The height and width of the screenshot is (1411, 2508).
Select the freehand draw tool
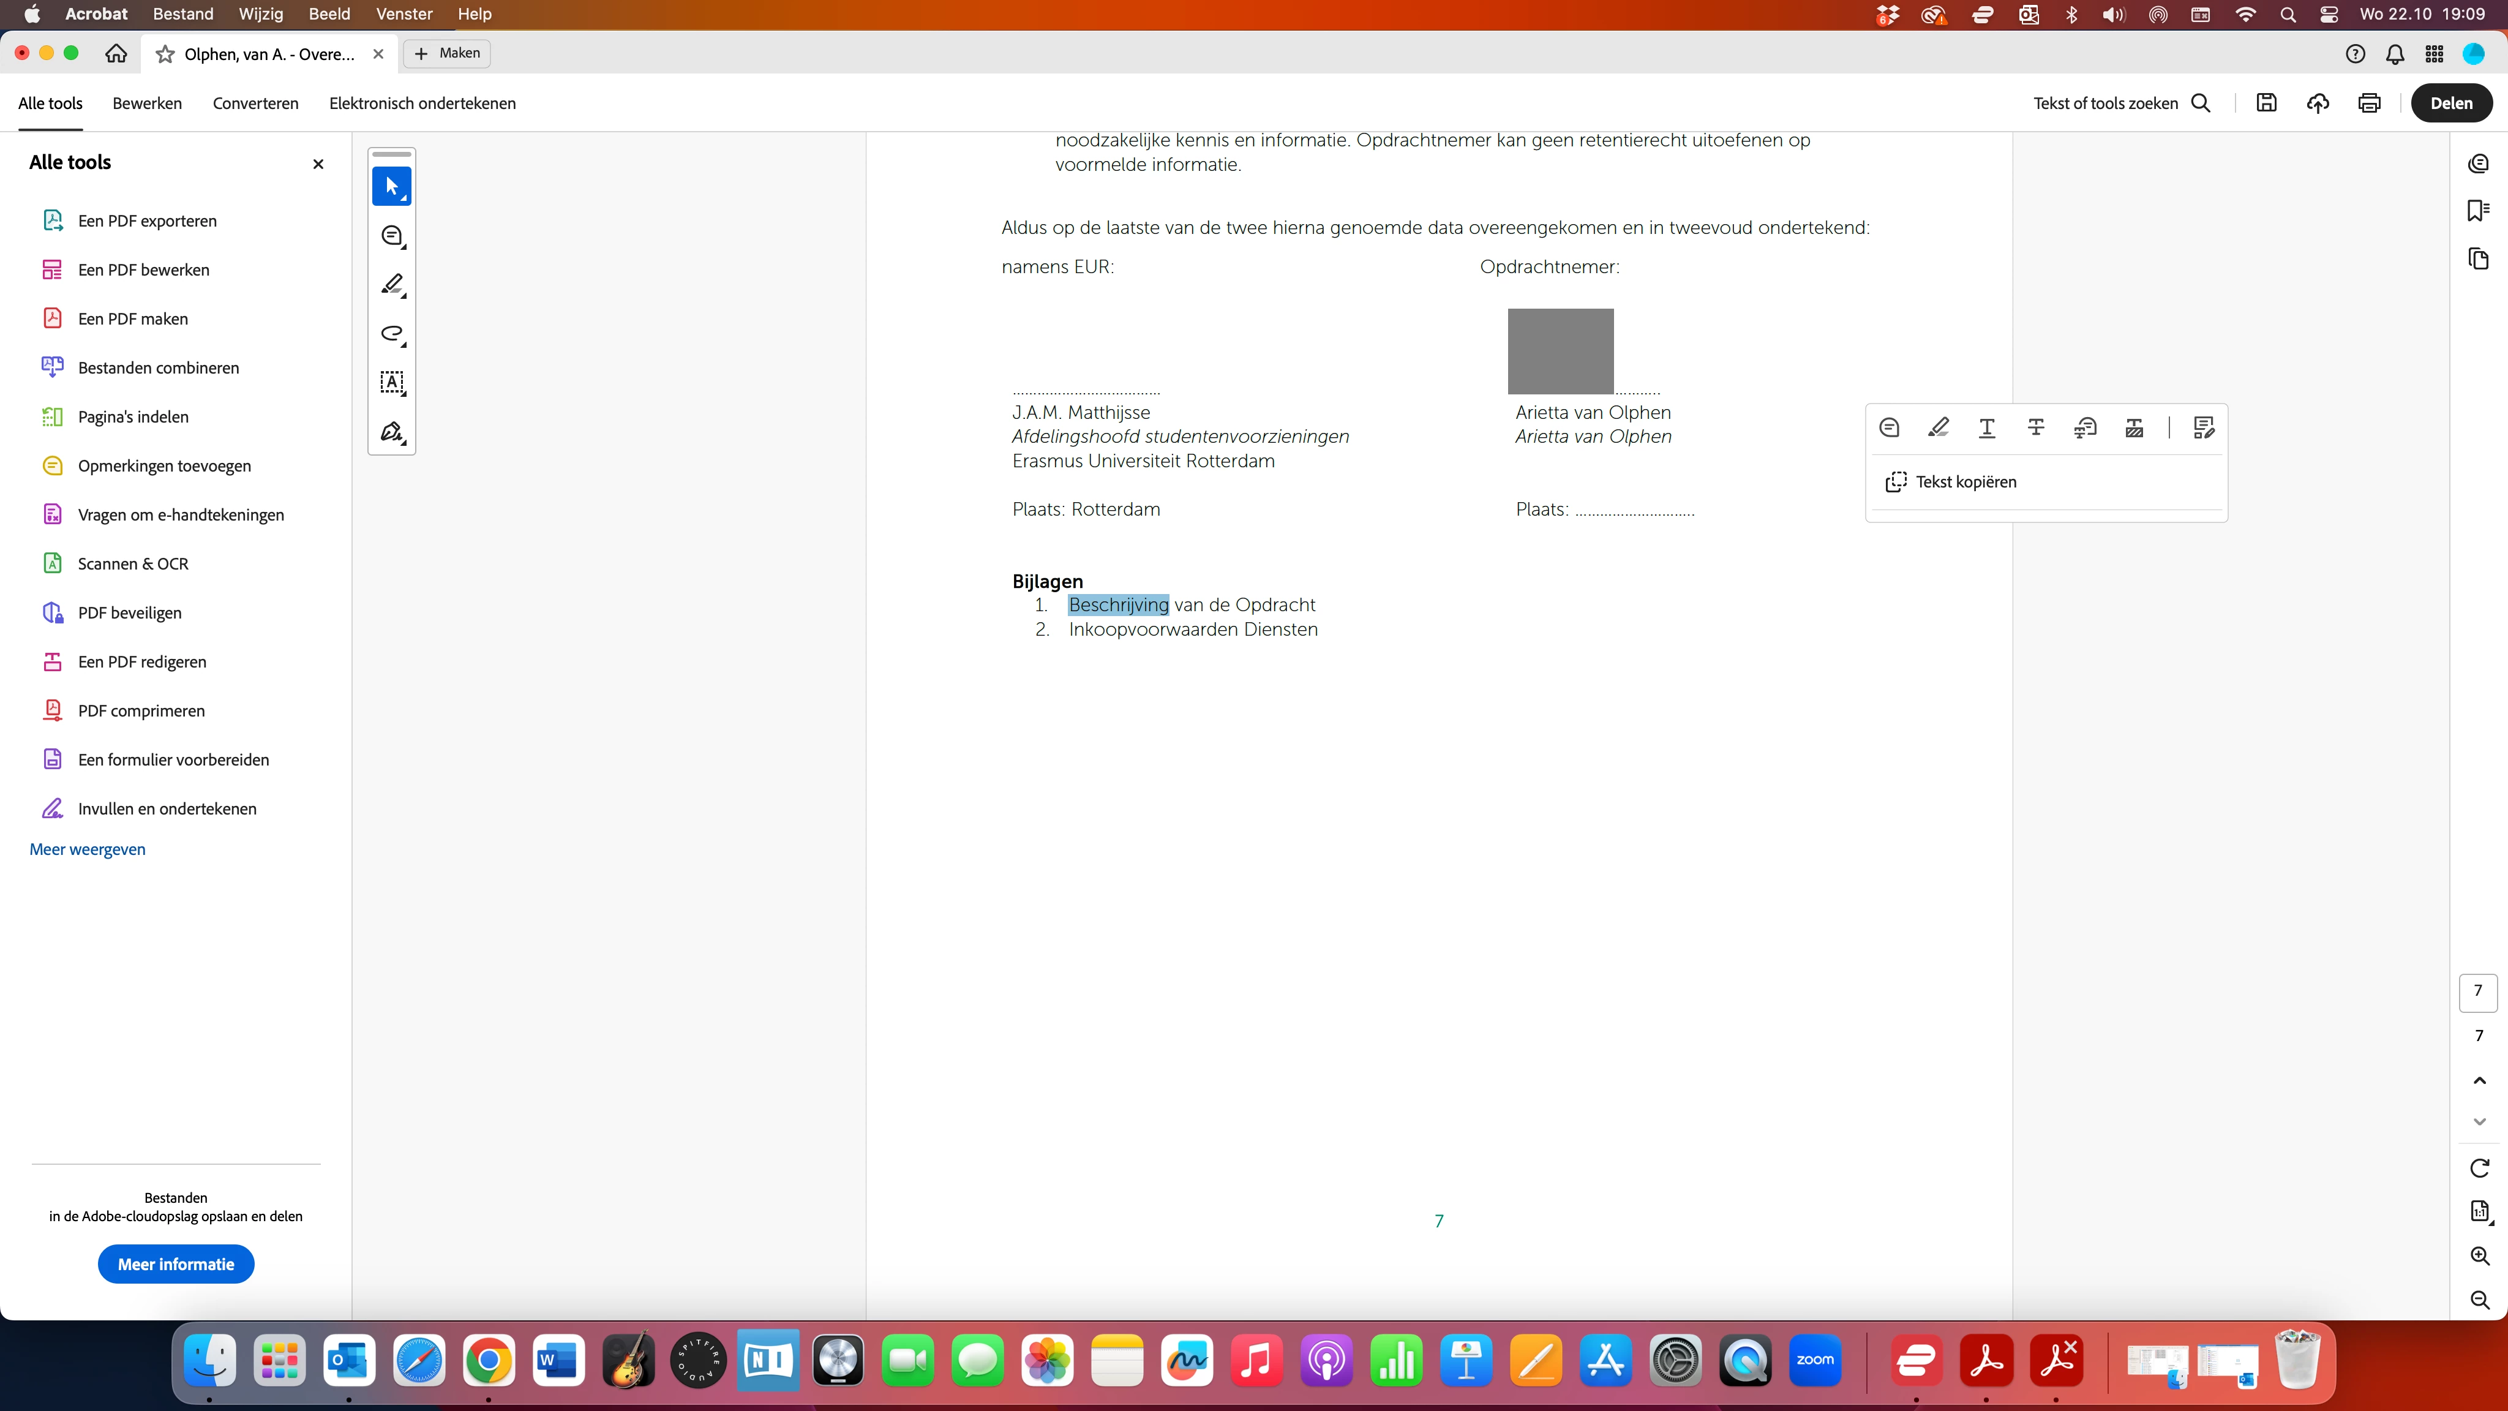[391, 333]
